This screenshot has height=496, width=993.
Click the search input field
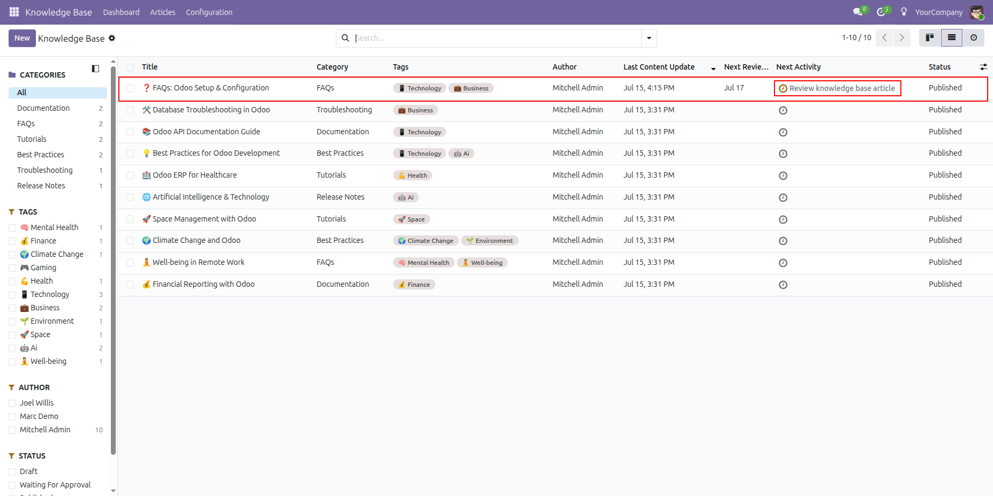pos(497,38)
